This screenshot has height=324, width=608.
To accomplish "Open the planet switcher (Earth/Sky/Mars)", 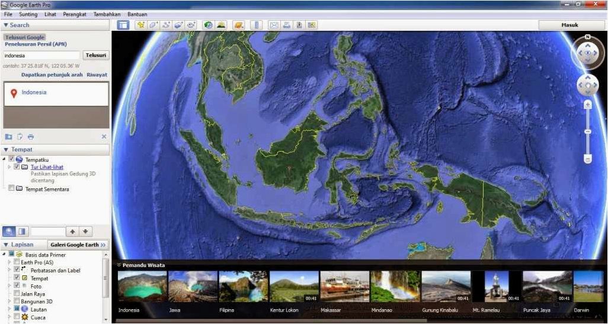I will (238, 25).
